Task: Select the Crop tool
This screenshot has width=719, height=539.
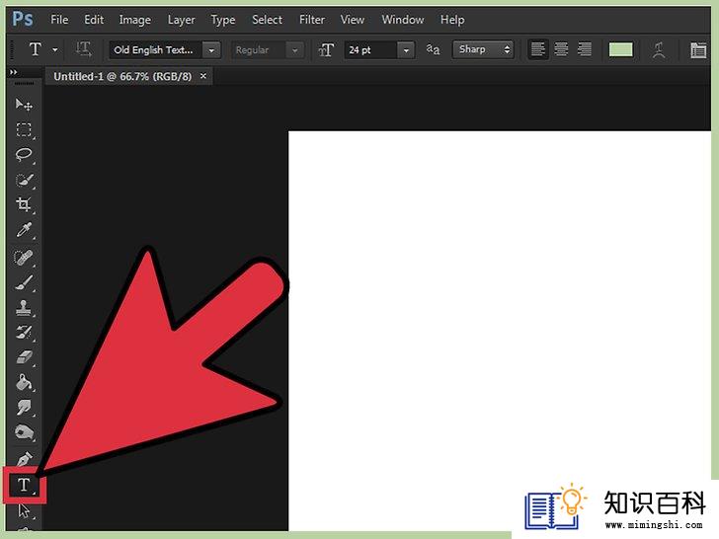Action: click(x=24, y=204)
